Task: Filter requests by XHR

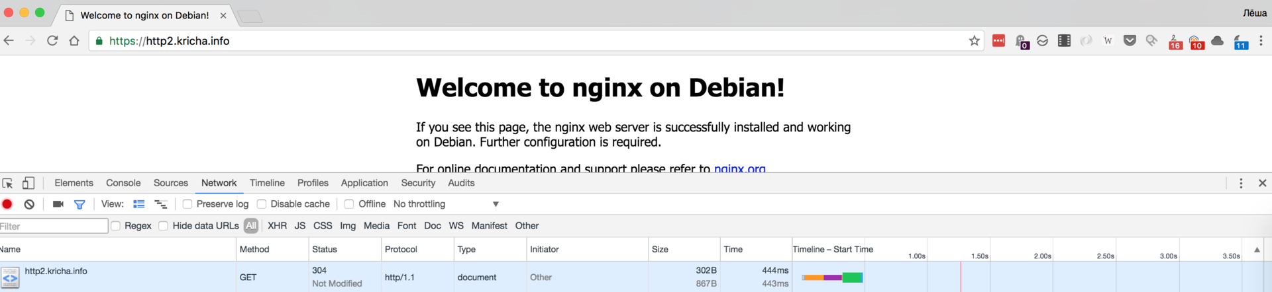Action: (x=277, y=226)
